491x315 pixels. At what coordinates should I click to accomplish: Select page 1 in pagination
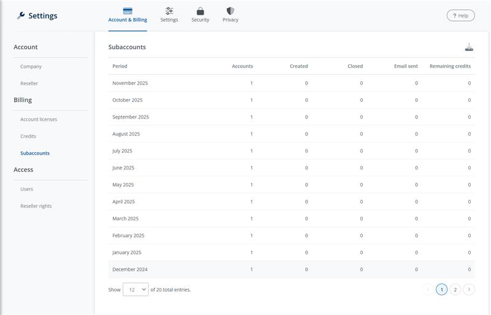tap(441, 290)
